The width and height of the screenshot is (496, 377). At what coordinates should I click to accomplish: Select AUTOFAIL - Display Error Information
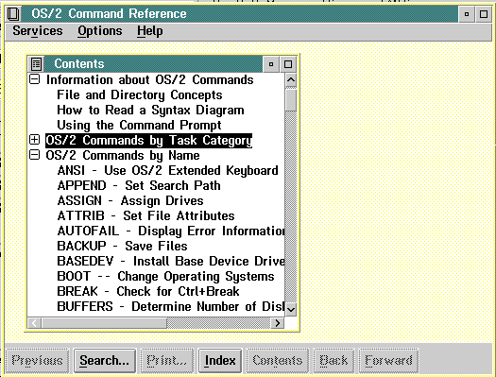171,231
